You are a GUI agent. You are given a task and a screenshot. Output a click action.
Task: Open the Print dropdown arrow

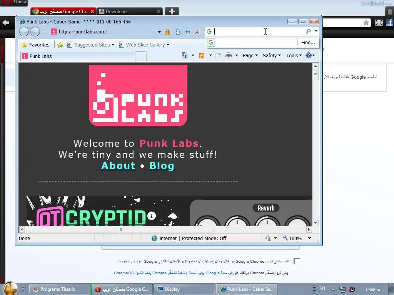coord(237,55)
